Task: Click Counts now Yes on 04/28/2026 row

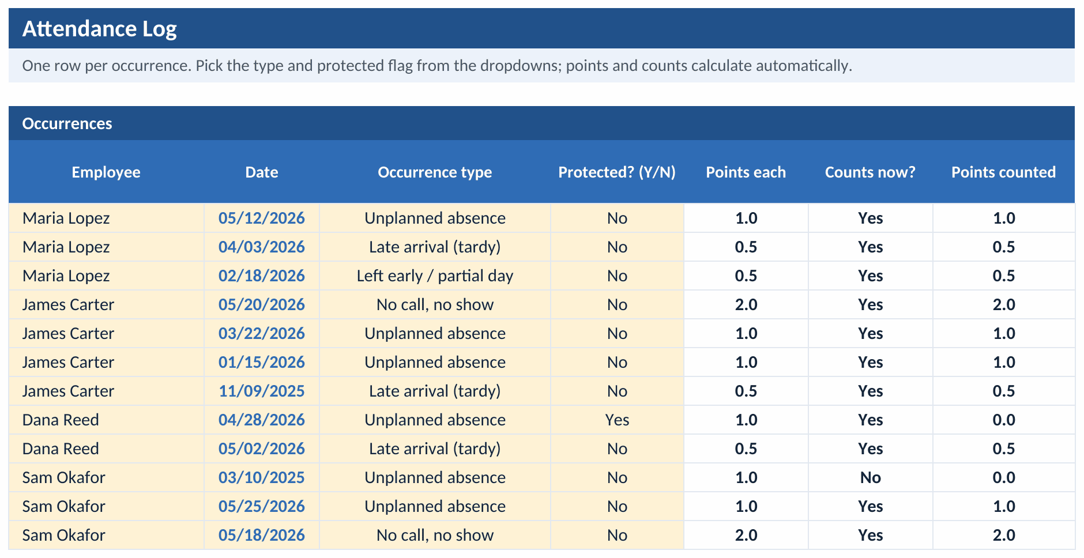Action: pyautogui.click(x=870, y=420)
